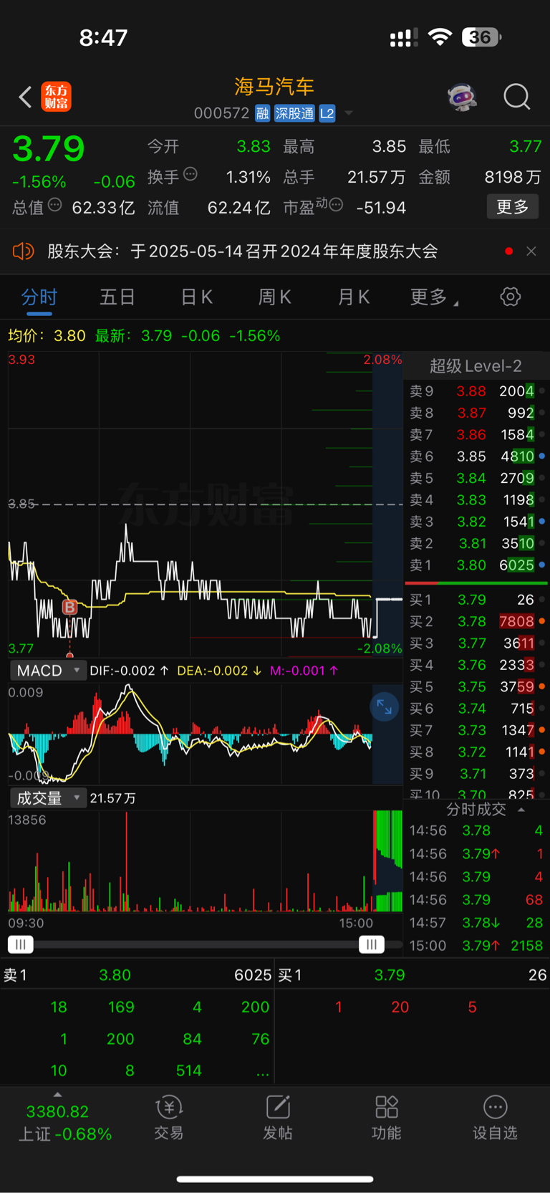
Task: Select the 分时 tab
Action: click(x=39, y=297)
